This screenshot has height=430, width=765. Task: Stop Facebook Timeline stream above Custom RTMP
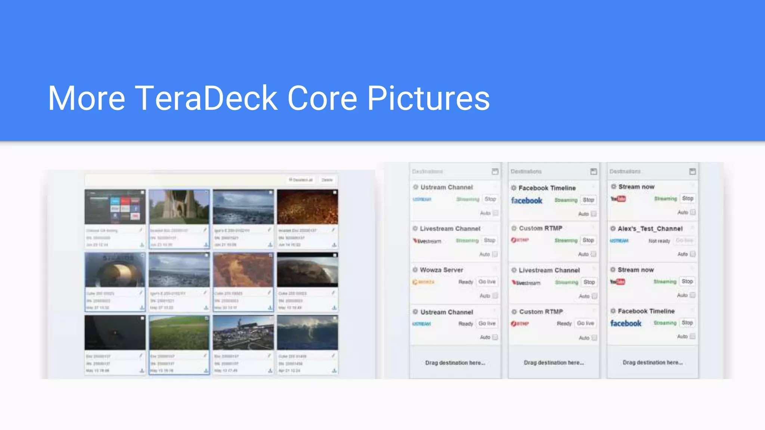588,200
